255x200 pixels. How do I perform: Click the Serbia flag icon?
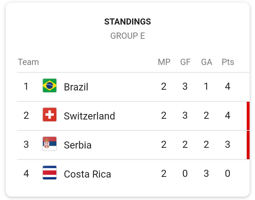click(50, 143)
